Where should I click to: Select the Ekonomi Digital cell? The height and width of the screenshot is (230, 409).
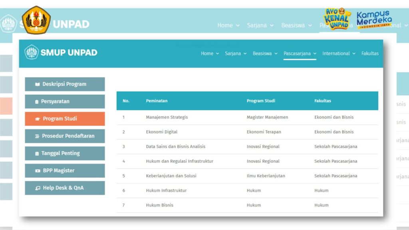(162, 132)
